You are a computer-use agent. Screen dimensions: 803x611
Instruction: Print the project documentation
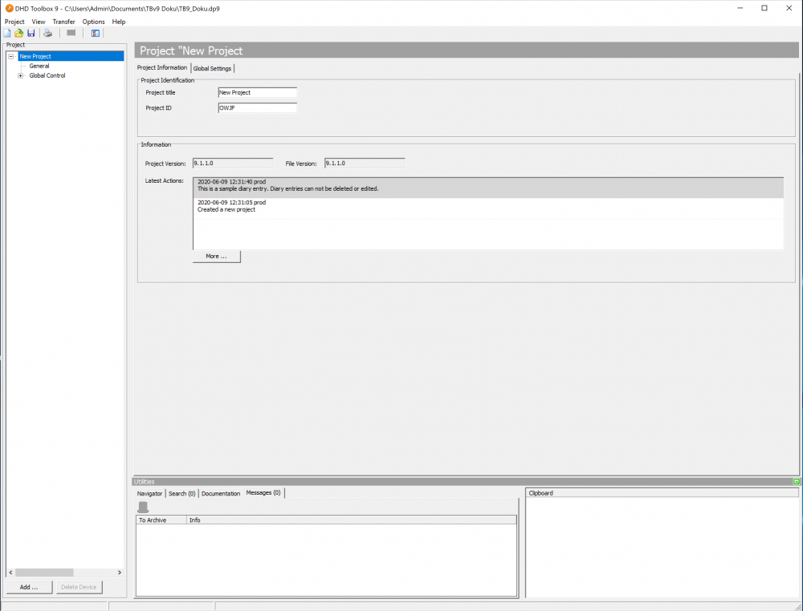tap(47, 33)
